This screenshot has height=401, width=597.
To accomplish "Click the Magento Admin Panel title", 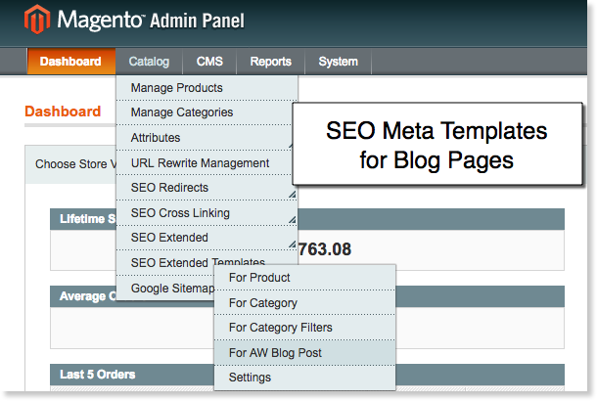I will [x=151, y=20].
